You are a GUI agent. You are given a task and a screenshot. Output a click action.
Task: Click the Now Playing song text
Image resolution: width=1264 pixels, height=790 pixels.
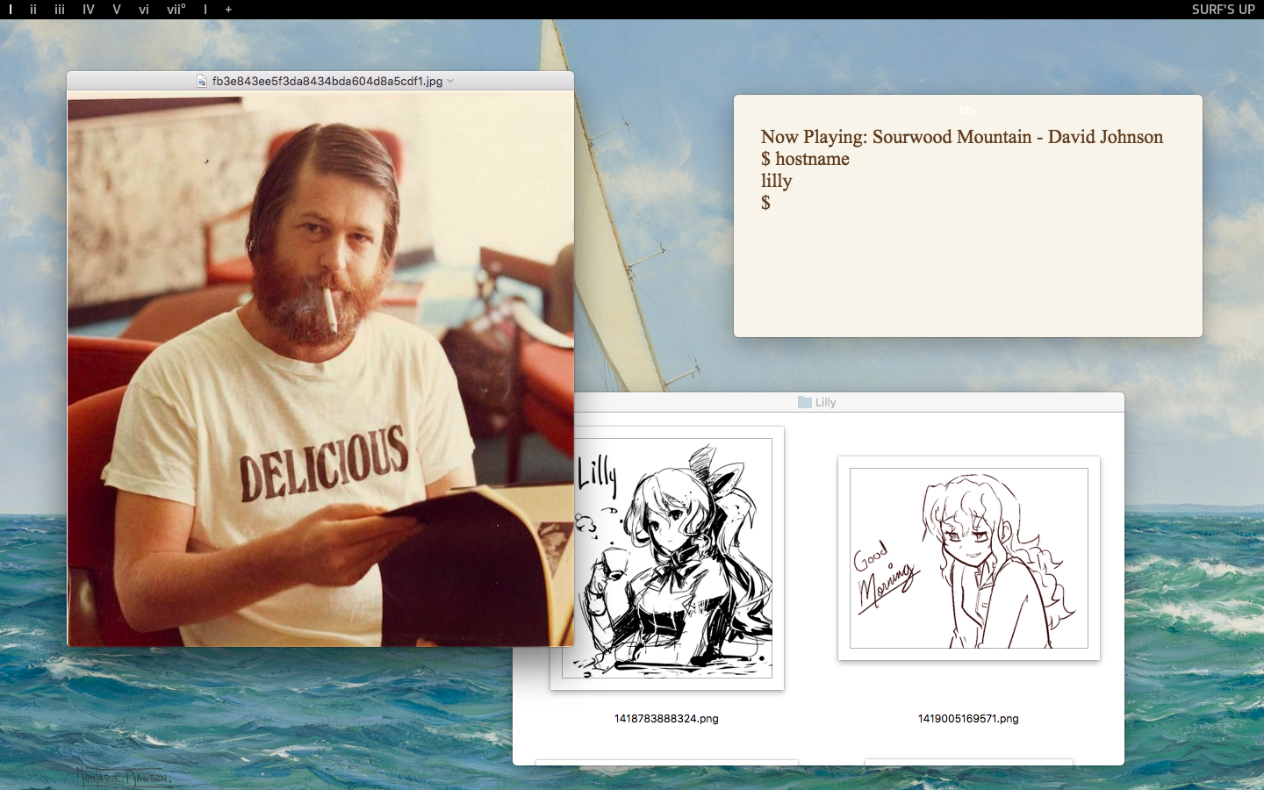tap(962, 137)
